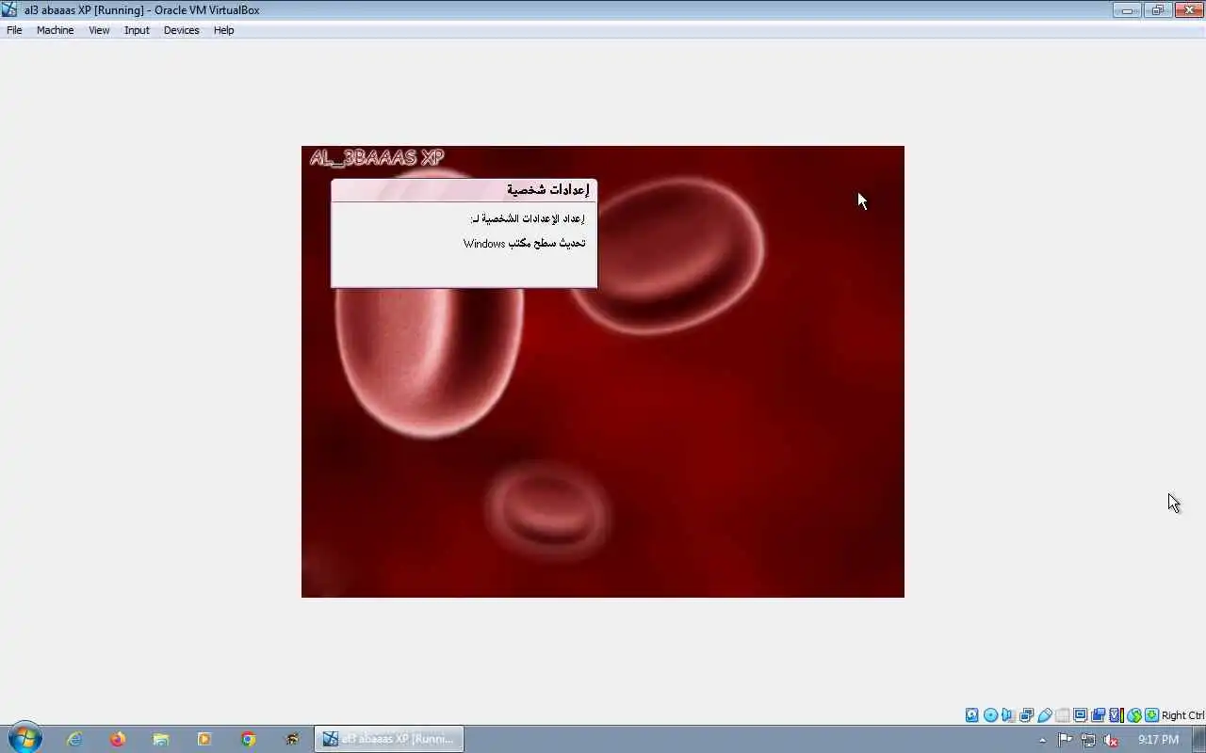
Task: Click the 9:17 PM taskbar clock
Action: click(1158, 740)
